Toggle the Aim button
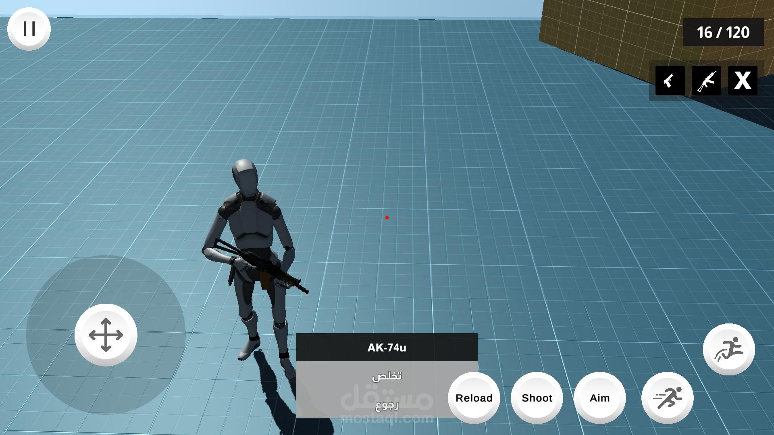The height and width of the screenshot is (435, 774). pos(599,398)
